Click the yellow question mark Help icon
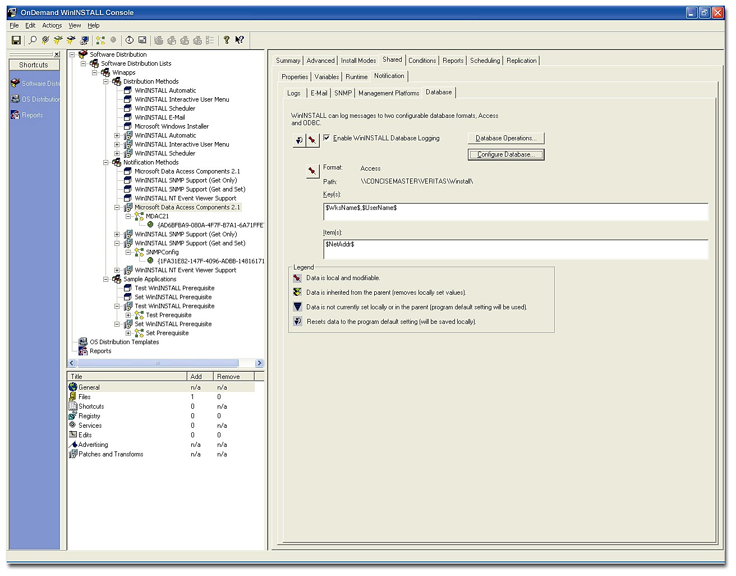Viewport: 736px width, 576px height. (x=226, y=40)
